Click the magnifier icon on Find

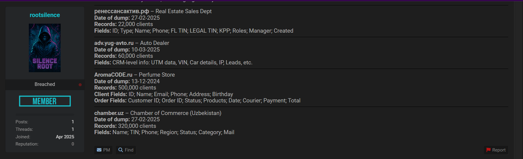(x=121, y=150)
